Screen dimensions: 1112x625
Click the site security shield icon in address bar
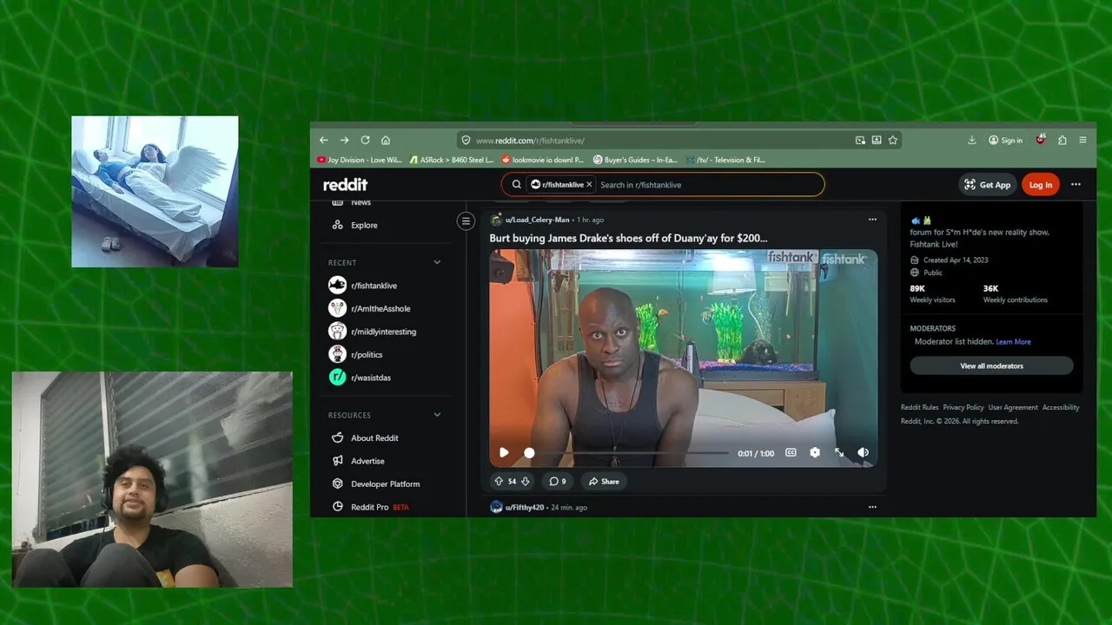[466, 140]
